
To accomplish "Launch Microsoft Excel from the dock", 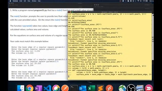I will pyautogui.click(x=92, y=88).
